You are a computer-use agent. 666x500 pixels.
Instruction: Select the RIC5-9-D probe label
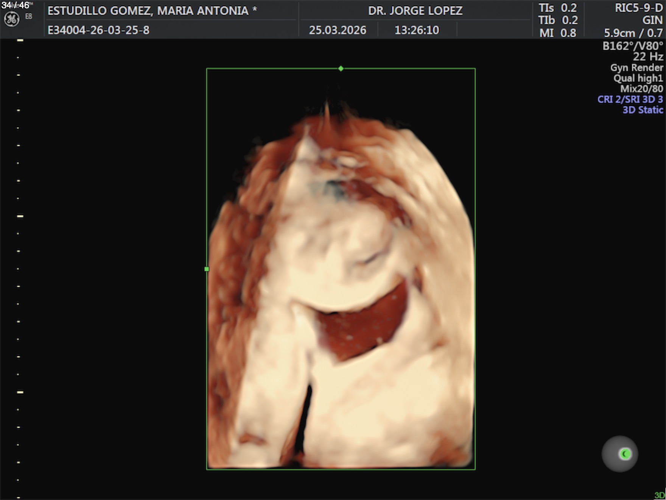tap(638, 8)
